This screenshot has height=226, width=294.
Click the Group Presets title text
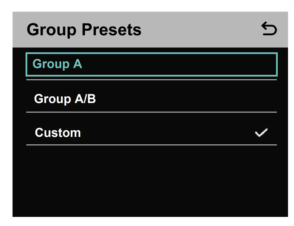84,29
